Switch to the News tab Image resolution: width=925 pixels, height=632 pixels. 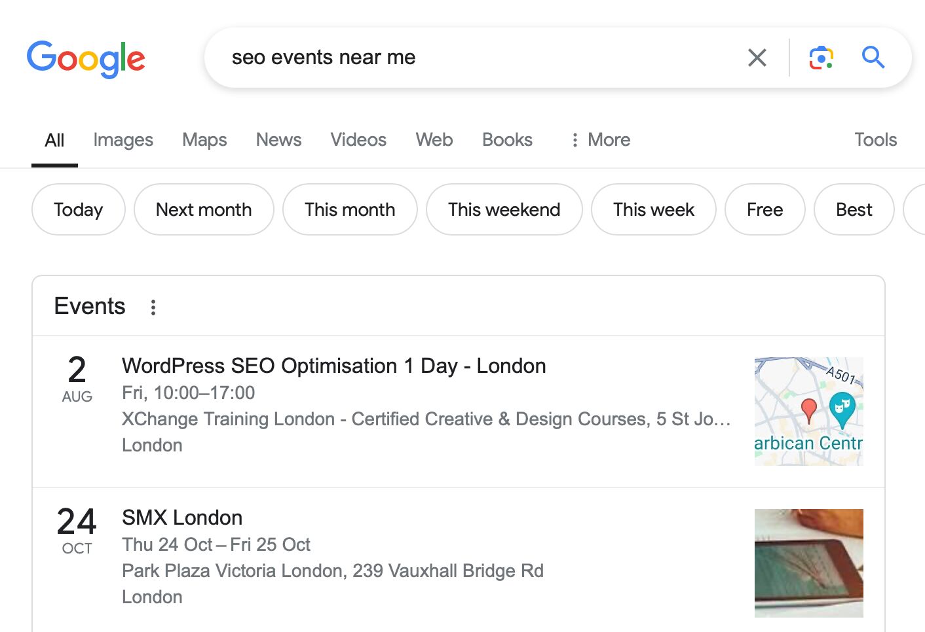(278, 139)
